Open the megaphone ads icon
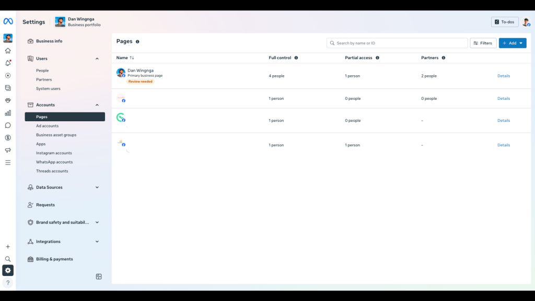535x301 pixels. pyautogui.click(x=8, y=150)
